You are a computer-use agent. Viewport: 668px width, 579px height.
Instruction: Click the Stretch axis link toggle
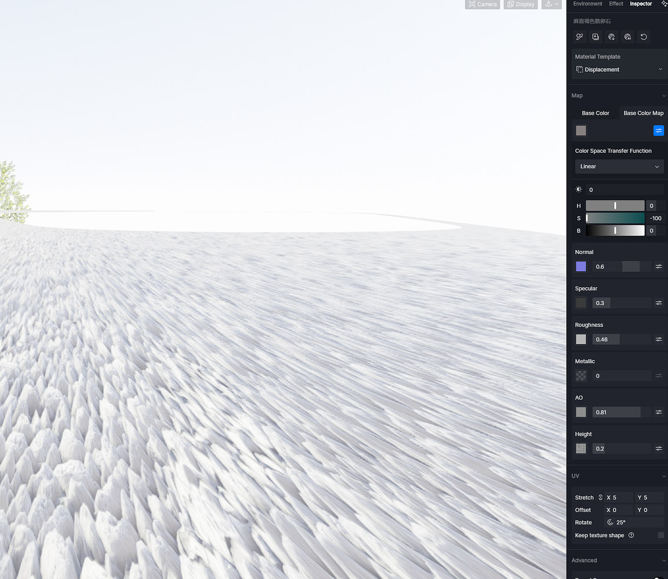pyautogui.click(x=599, y=497)
